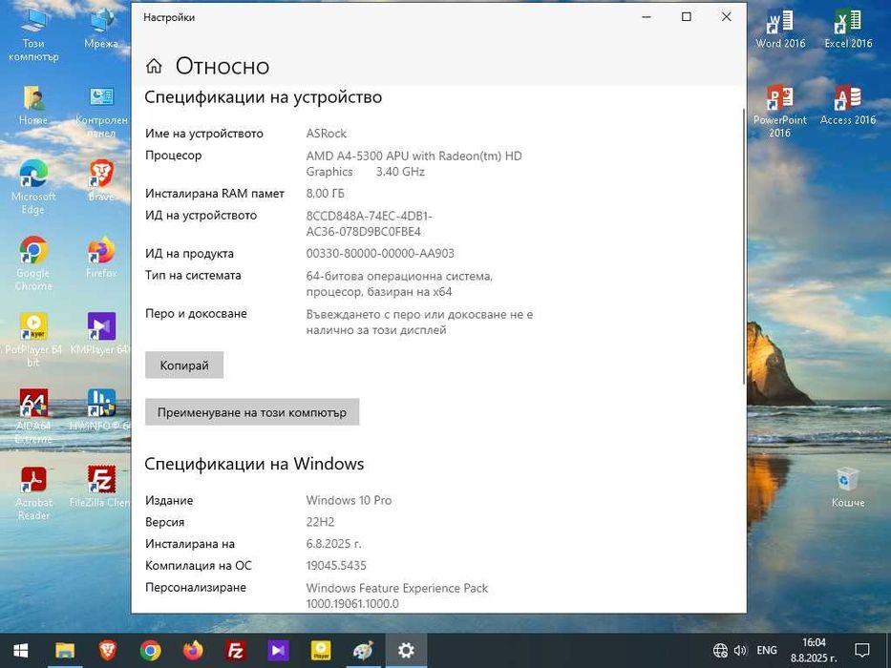Open Acrobat Reader desktop shortcut
This screenshot has height=668, width=891.
[x=33, y=493]
